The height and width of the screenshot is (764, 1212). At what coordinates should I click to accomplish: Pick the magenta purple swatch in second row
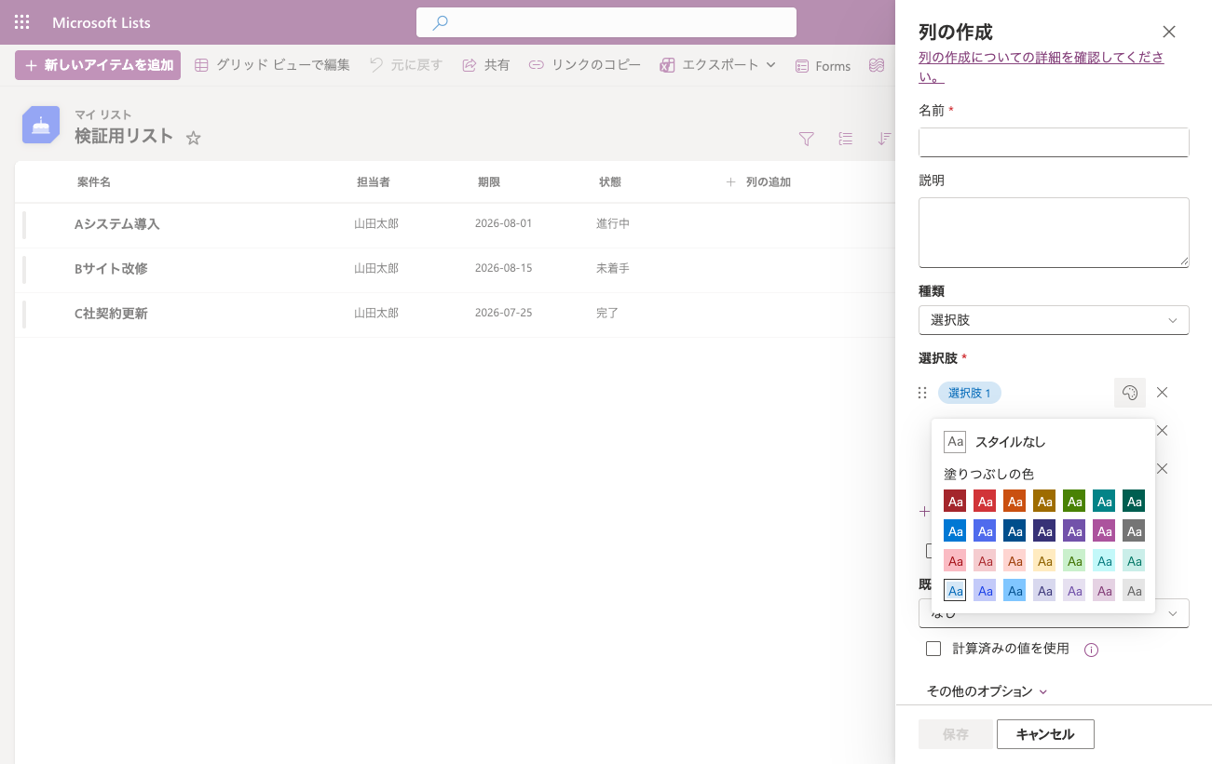point(1104,531)
